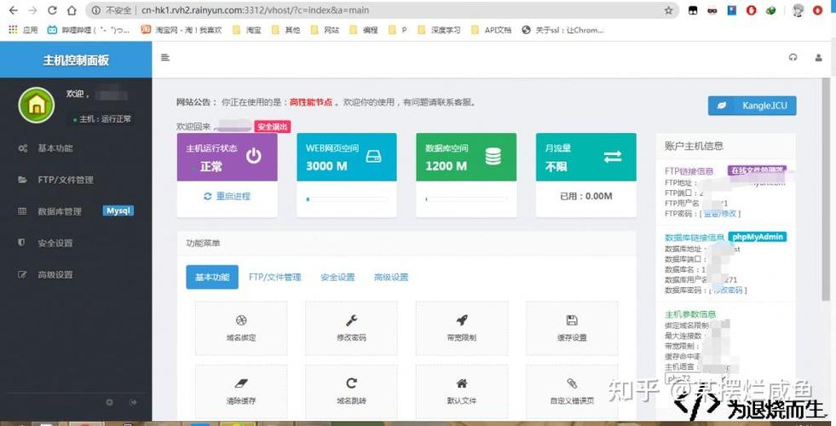Bookmark this page with the star icon
The width and height of the screenshot is (836, 426).
point(668,10)
